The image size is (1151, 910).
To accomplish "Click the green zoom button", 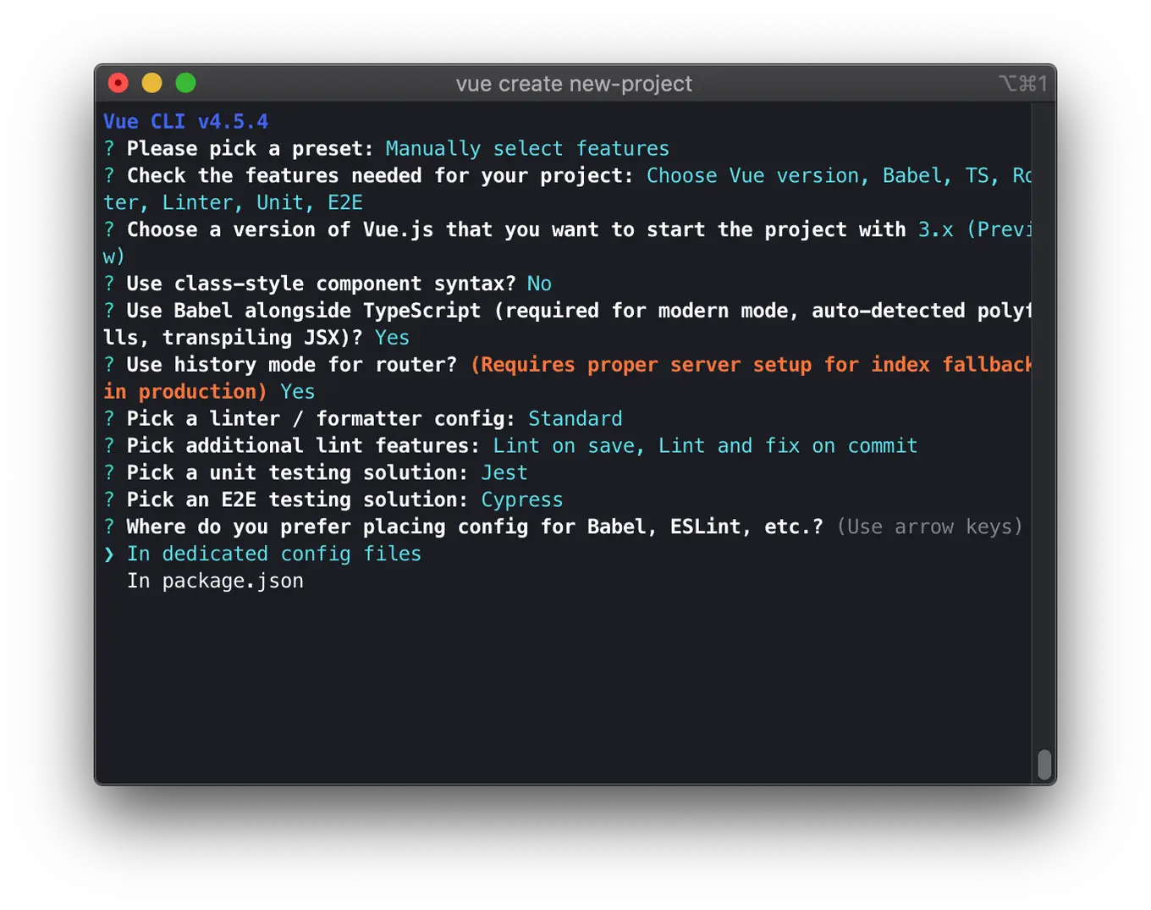I will [x=185, y=83].
